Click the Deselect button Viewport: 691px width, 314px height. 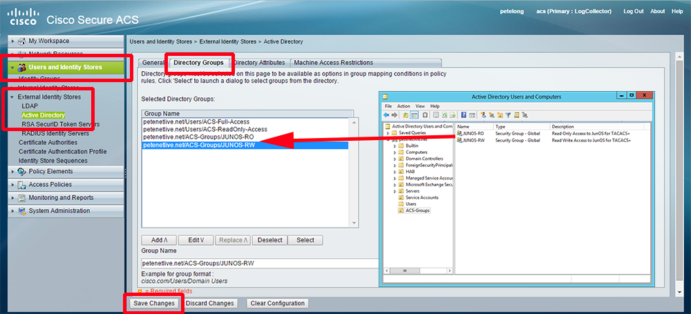tap(269, 240)
